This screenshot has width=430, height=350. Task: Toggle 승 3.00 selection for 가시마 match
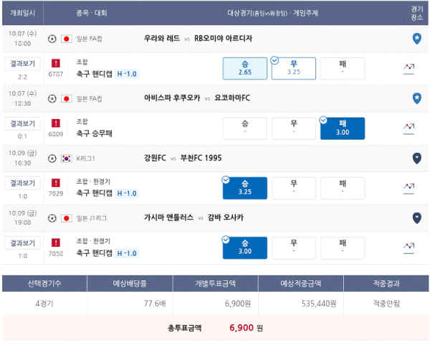pos(245,248)
